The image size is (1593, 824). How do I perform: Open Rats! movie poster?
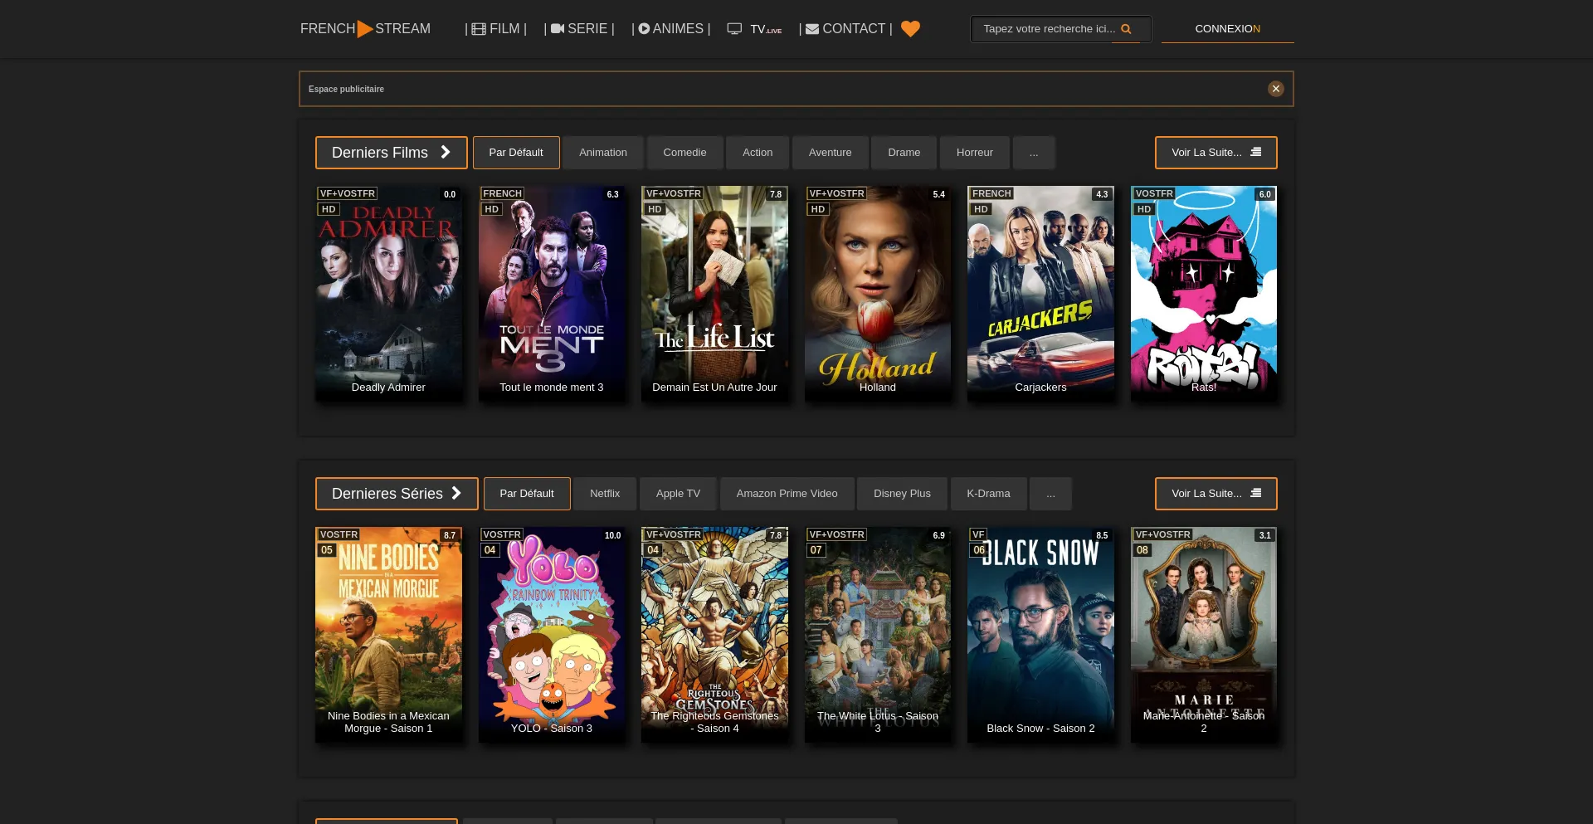1204,295
